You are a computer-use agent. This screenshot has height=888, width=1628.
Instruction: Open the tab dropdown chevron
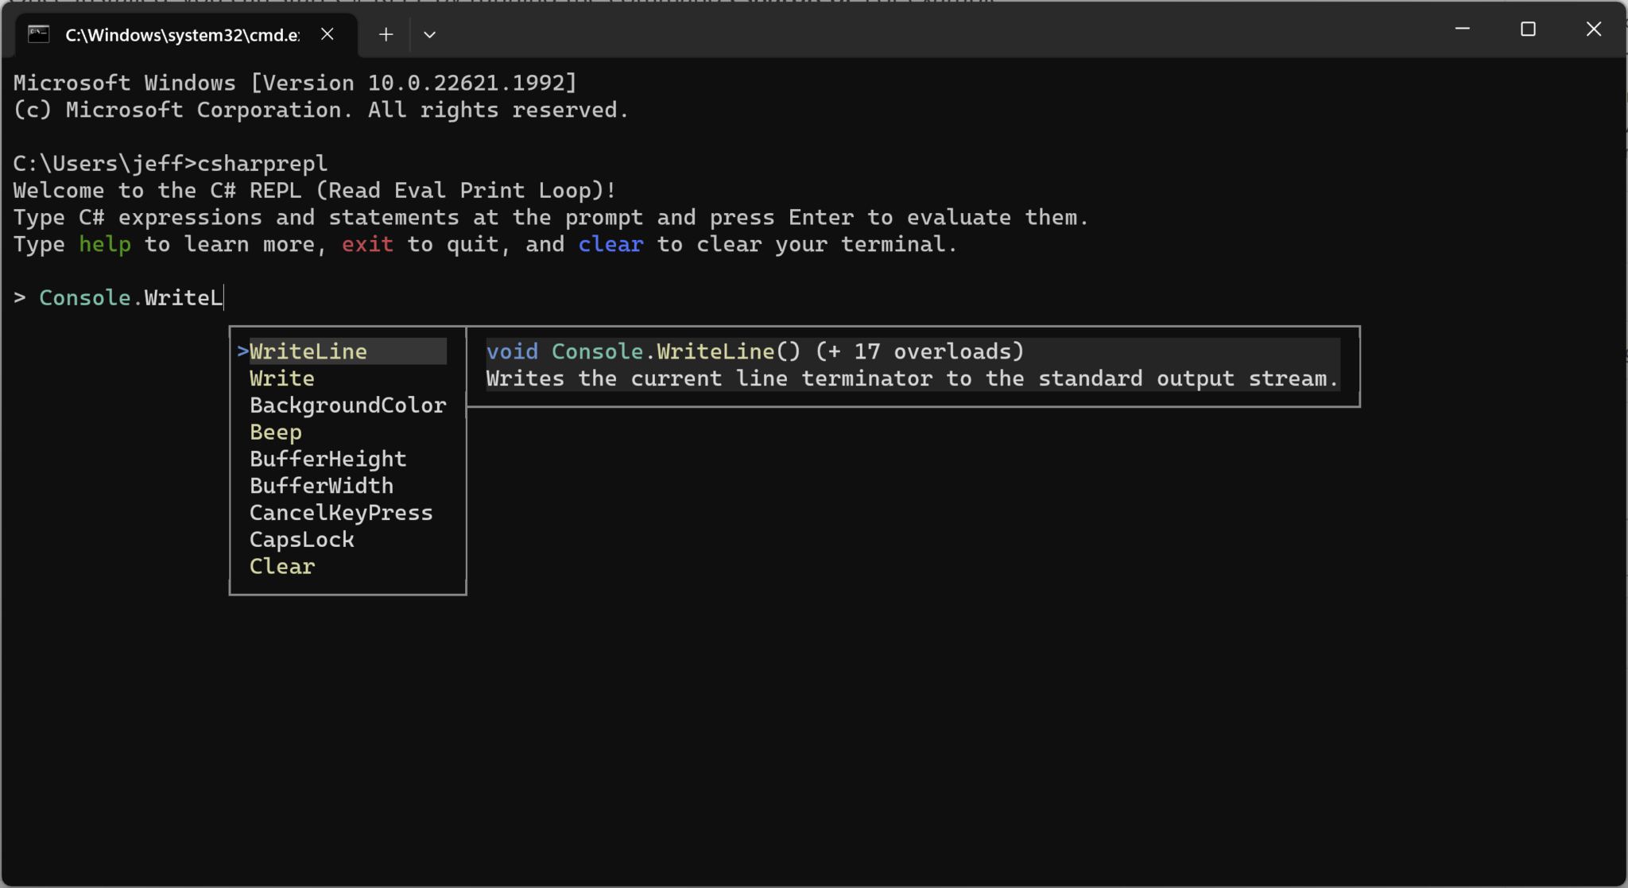pyautogui.click(x=429, y=34)
